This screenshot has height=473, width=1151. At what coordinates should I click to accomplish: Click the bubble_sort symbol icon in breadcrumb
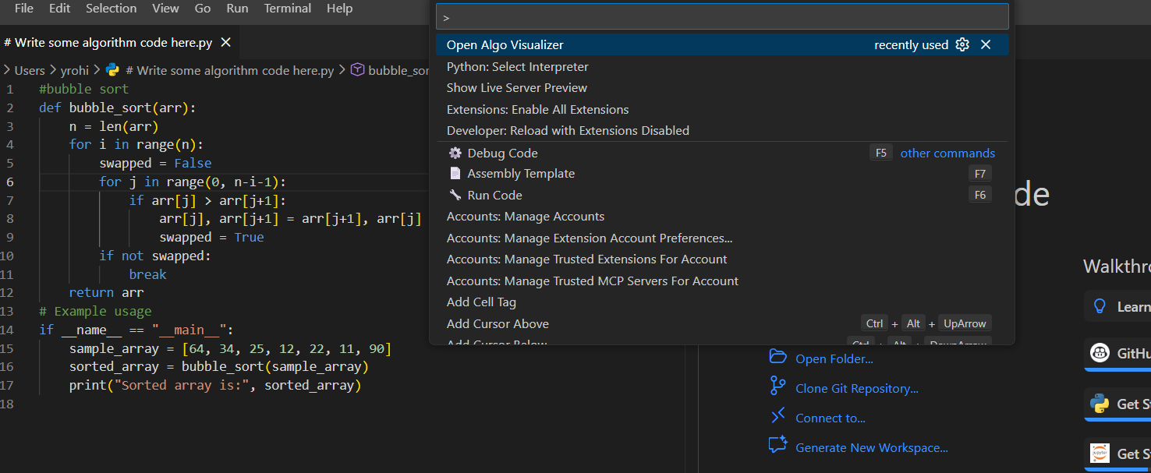coord(357,70)
